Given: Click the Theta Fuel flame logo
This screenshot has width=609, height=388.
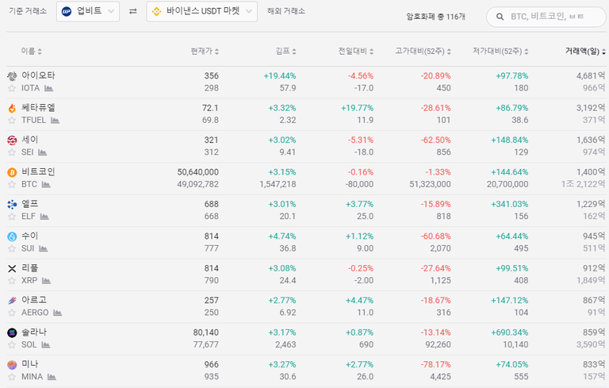Looking at the screenshot, I should pos(12,108).
